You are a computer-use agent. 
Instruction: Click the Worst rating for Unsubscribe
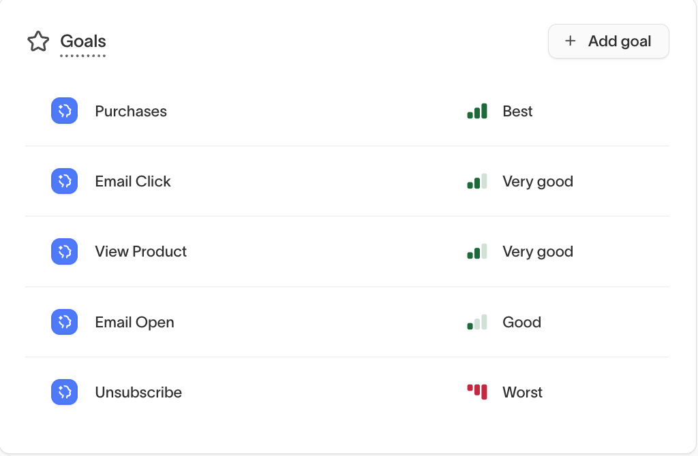[522, 393]
